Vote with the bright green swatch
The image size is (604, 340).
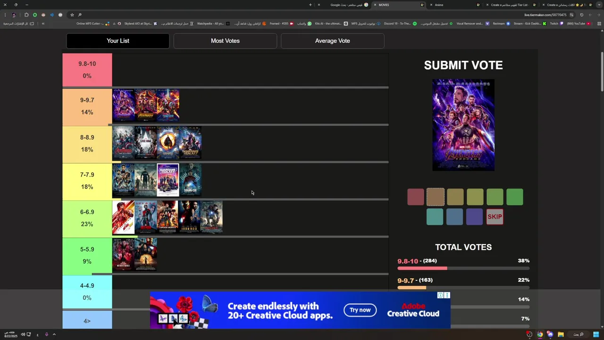pos(515,197)
